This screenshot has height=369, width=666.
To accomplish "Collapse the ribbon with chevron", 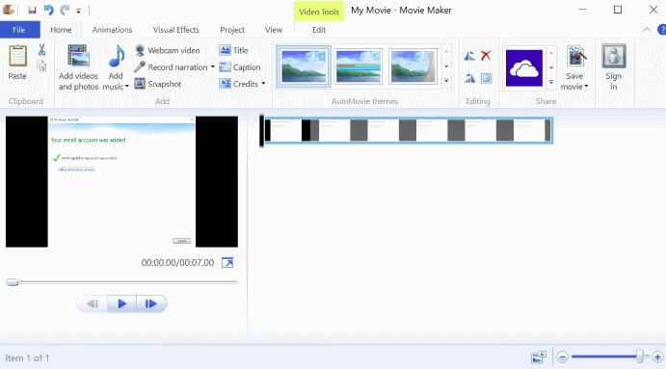I will (x=647, y=29).
